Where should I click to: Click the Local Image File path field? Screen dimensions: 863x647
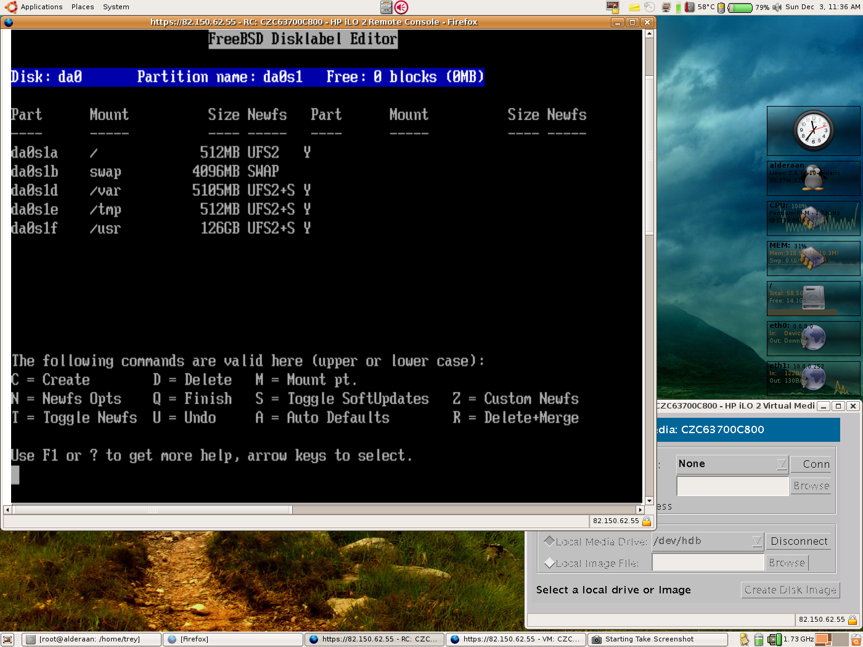tap(708, 563)
